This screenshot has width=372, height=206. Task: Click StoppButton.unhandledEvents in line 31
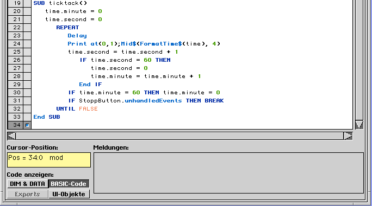(130, 101)
